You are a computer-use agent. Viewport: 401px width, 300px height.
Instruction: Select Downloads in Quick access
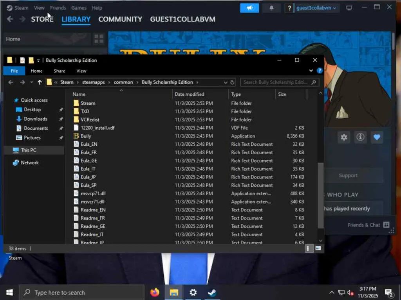pyautogui.click(x=36, y=119)
